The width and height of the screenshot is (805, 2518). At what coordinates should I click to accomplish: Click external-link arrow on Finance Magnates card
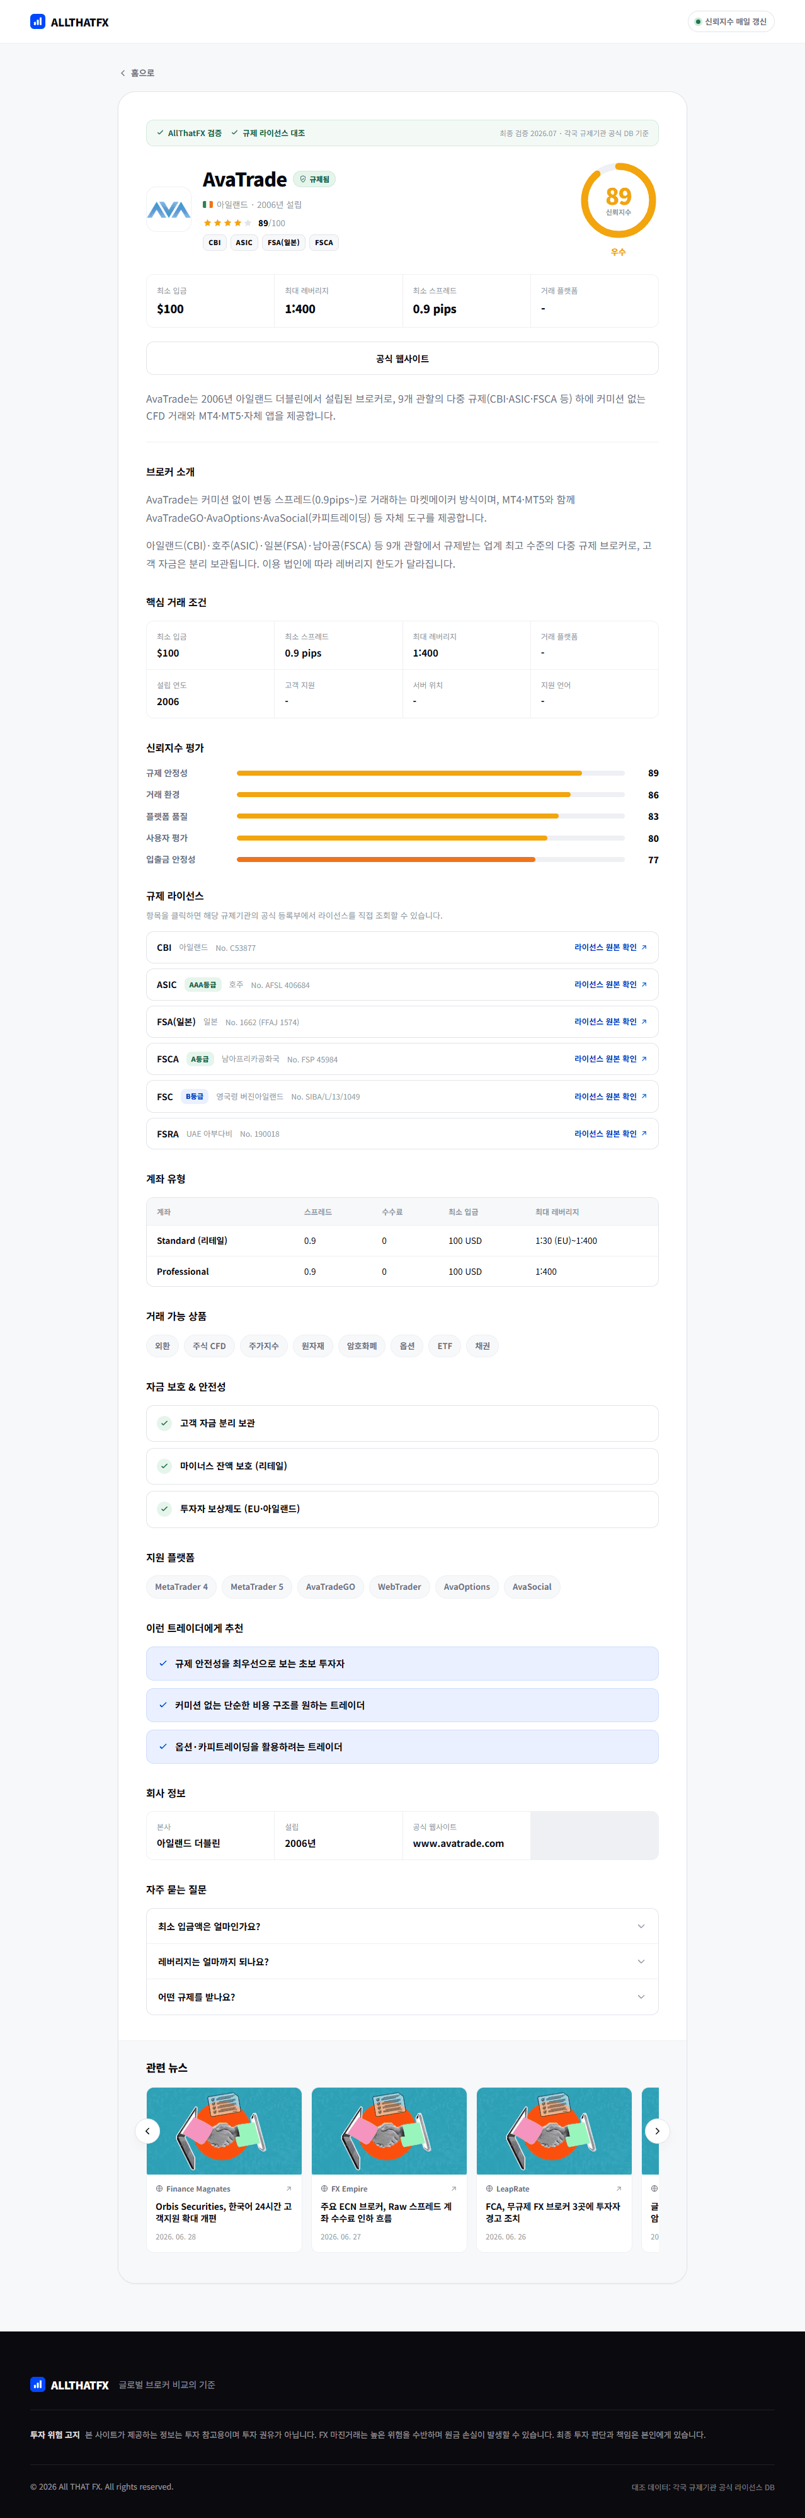pos(288,2188)
